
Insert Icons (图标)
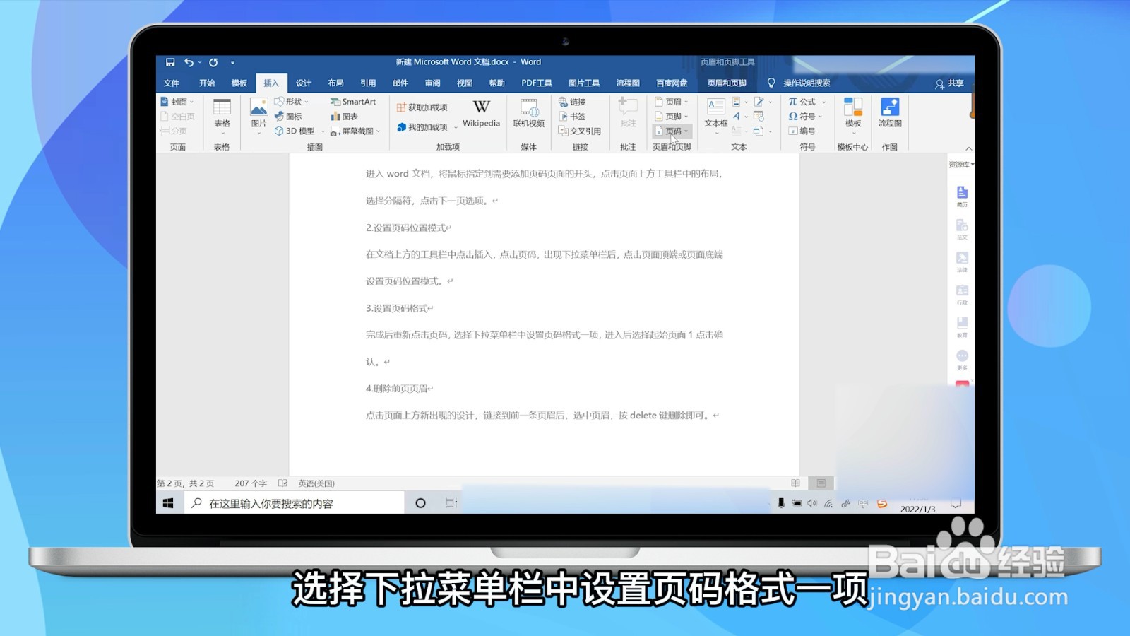coord(289,117)
